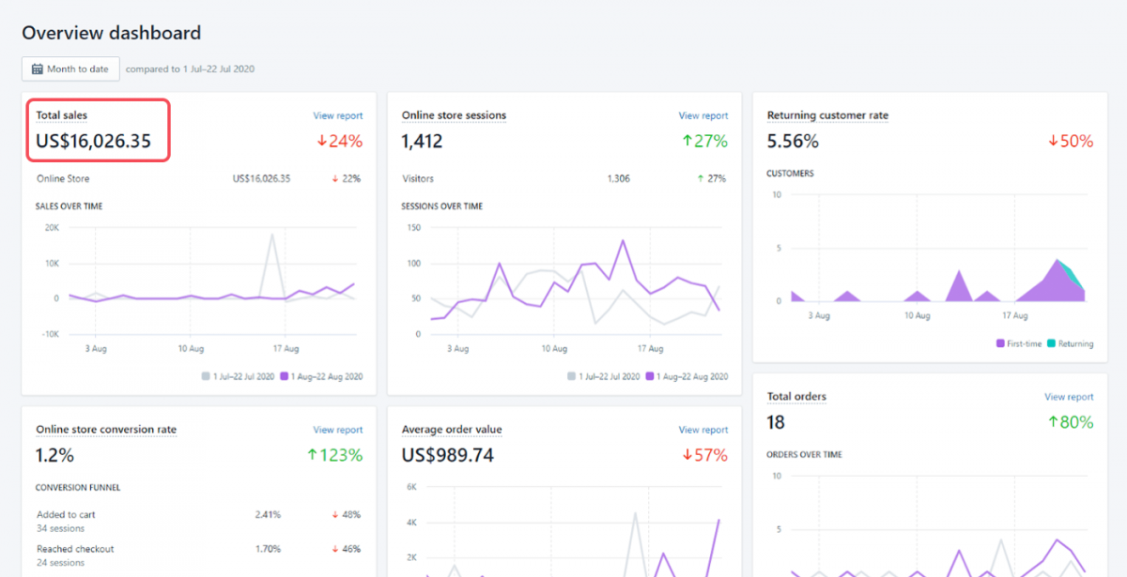Click the 50% decrease on Returning customer rate
The width and height of the screenshot is (1127, 577).
coord(1071,142)
